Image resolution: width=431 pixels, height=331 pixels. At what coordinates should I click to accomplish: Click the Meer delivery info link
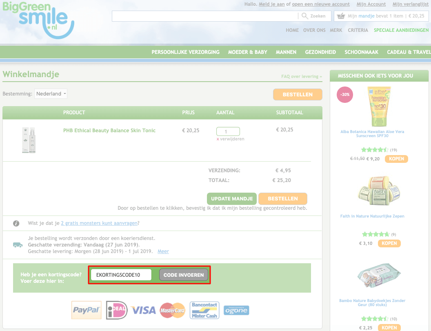point(163,251)
